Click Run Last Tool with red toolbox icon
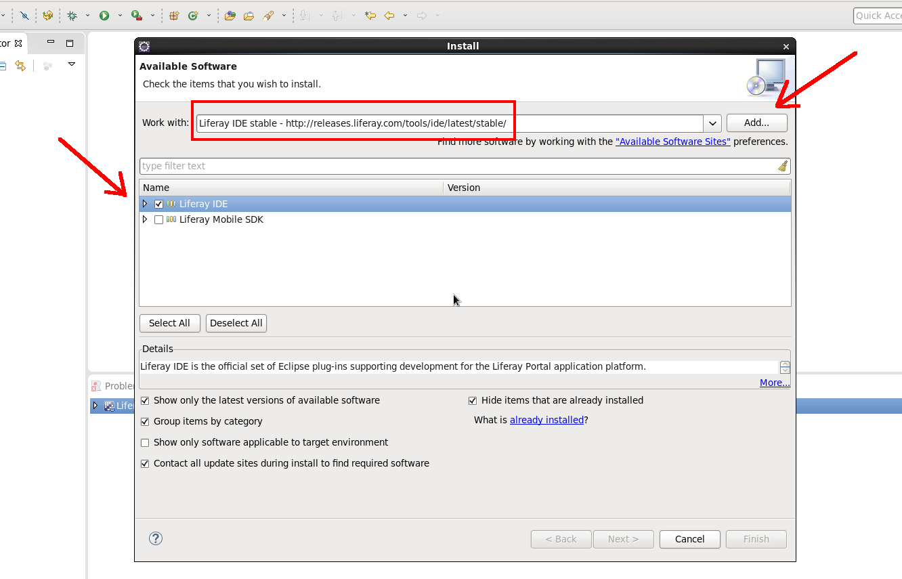Viewport: 902px width, 579px height. coord(137,15)
